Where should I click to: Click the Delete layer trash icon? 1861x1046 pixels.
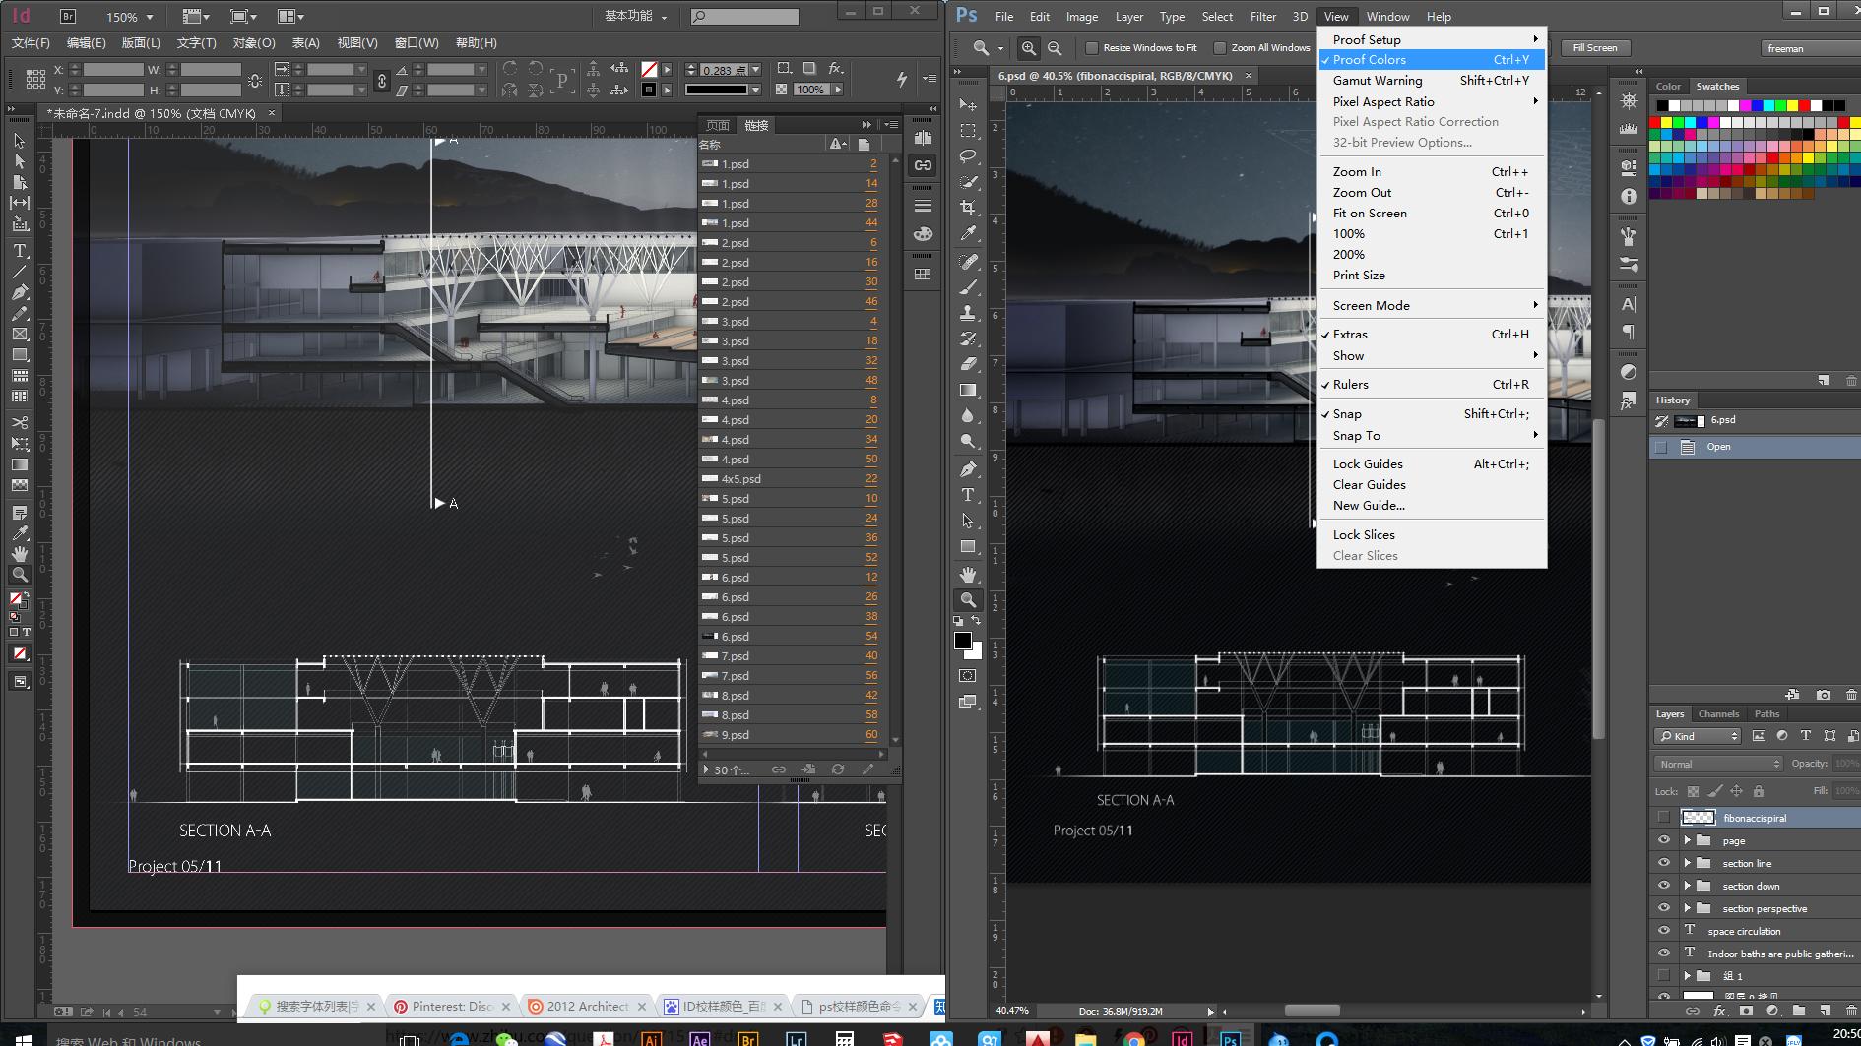(1850, 1011)
